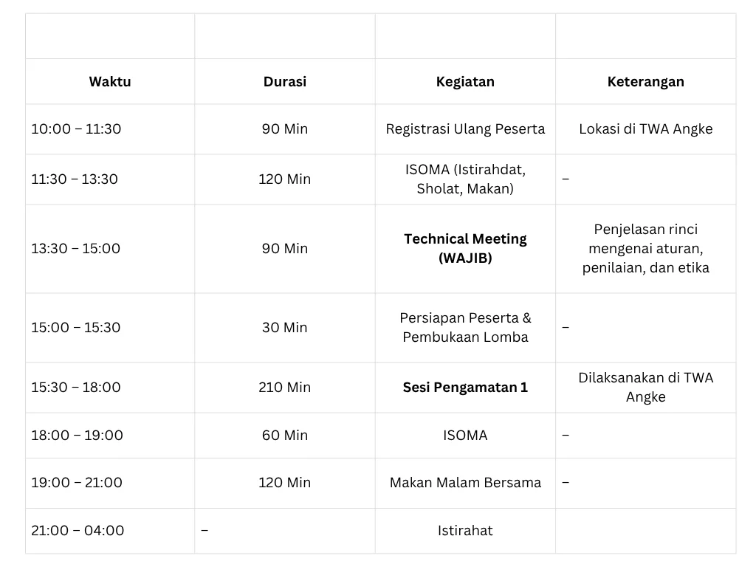Click the Durasi column header
This screenshot has width=756, height=567.
284,82
